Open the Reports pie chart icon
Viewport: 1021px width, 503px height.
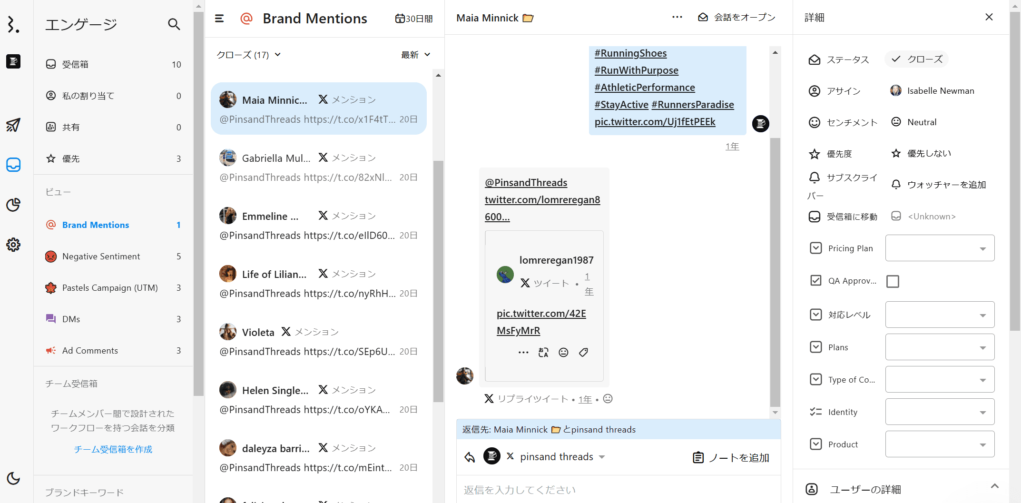(x=13, y=205)
